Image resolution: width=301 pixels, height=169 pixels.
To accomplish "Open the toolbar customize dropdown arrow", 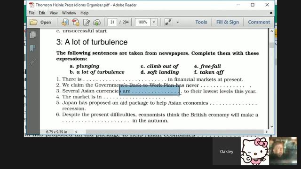I will pos(178,22).
